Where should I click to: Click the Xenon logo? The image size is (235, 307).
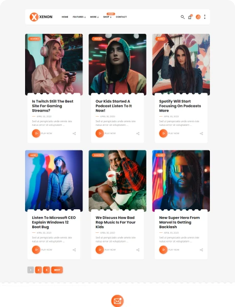tap(41, 17)
